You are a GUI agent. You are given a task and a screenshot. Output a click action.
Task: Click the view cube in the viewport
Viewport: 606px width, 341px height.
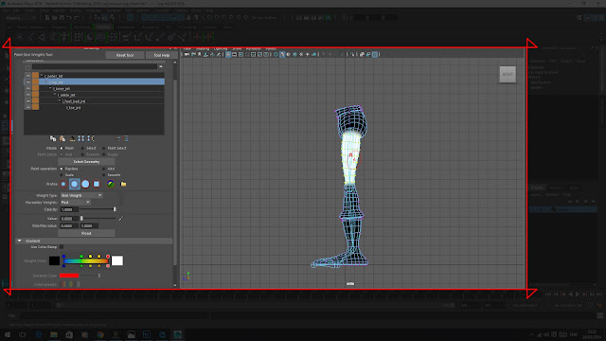pyautogui.click(x=508, y=74)
